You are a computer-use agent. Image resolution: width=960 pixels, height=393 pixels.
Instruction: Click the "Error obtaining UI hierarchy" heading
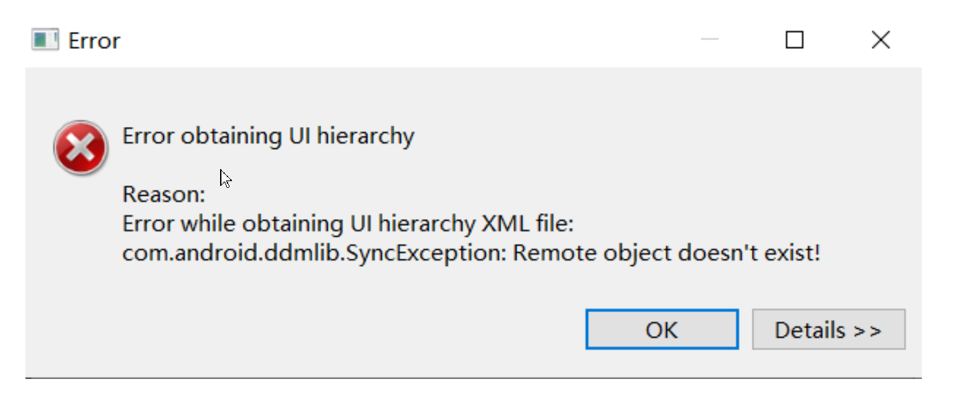(x=268, y=136)
